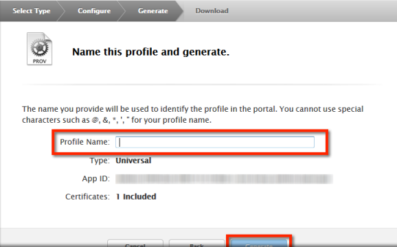397x247 pixels.
Task: Go to the Select Type step
Action: tap(32, 11)
